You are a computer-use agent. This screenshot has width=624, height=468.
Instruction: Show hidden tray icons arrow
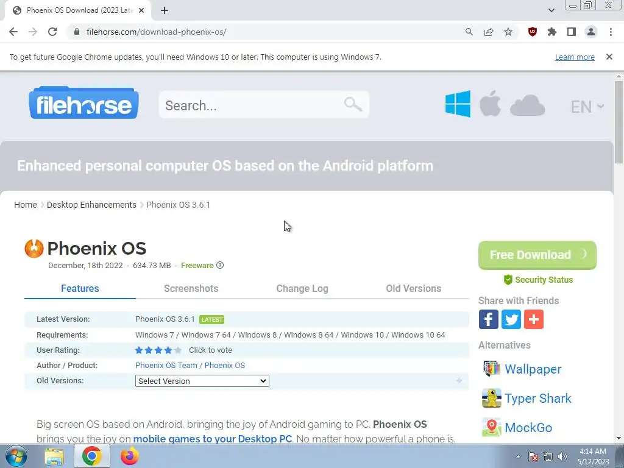(x=518, y=456)
